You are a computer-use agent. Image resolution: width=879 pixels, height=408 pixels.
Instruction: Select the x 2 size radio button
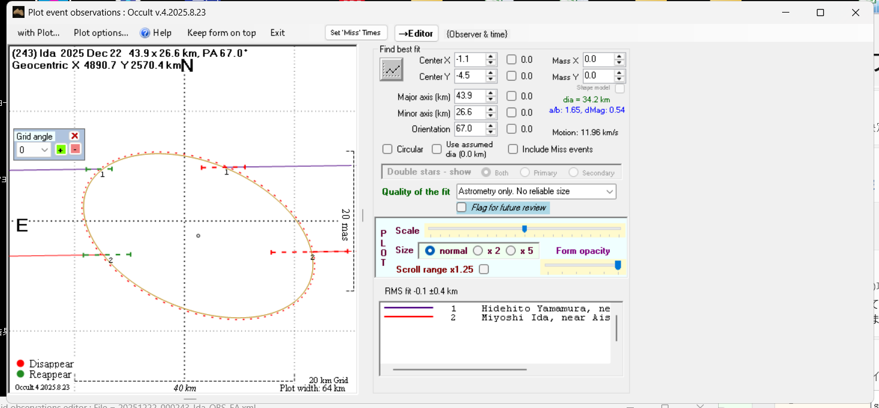478,251
